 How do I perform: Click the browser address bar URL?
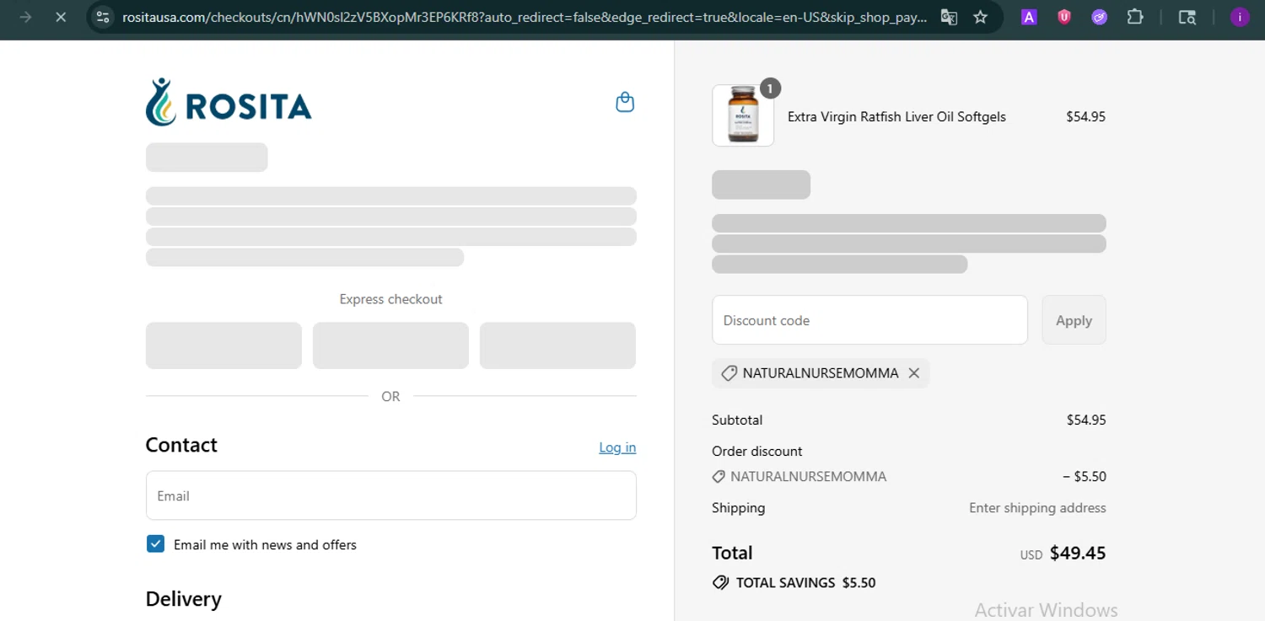tap(525, 17)
